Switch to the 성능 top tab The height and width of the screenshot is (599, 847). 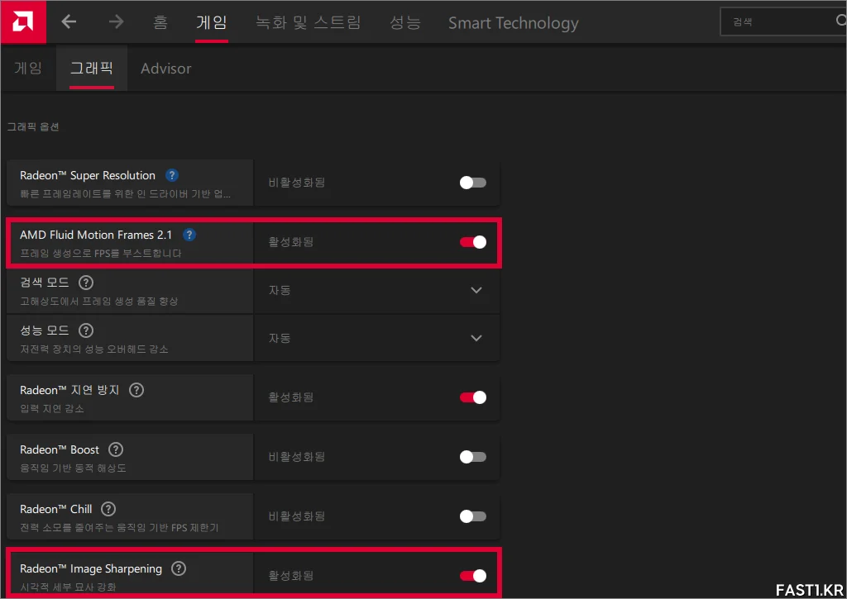(x=405, y=22)
